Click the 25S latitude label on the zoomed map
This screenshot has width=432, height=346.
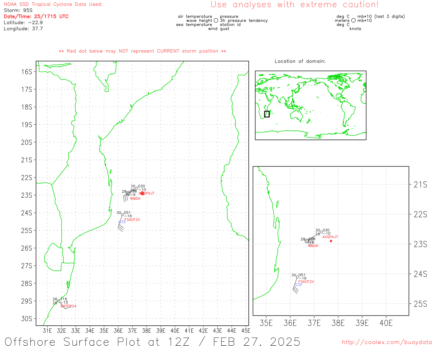(x=421, y=304)
